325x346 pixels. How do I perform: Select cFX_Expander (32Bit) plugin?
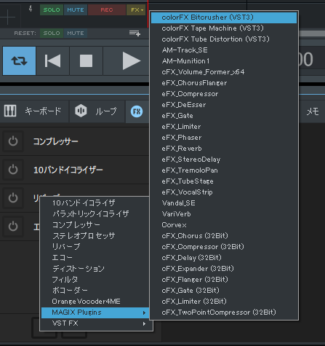pyautogui.click(x=224, y=269)
